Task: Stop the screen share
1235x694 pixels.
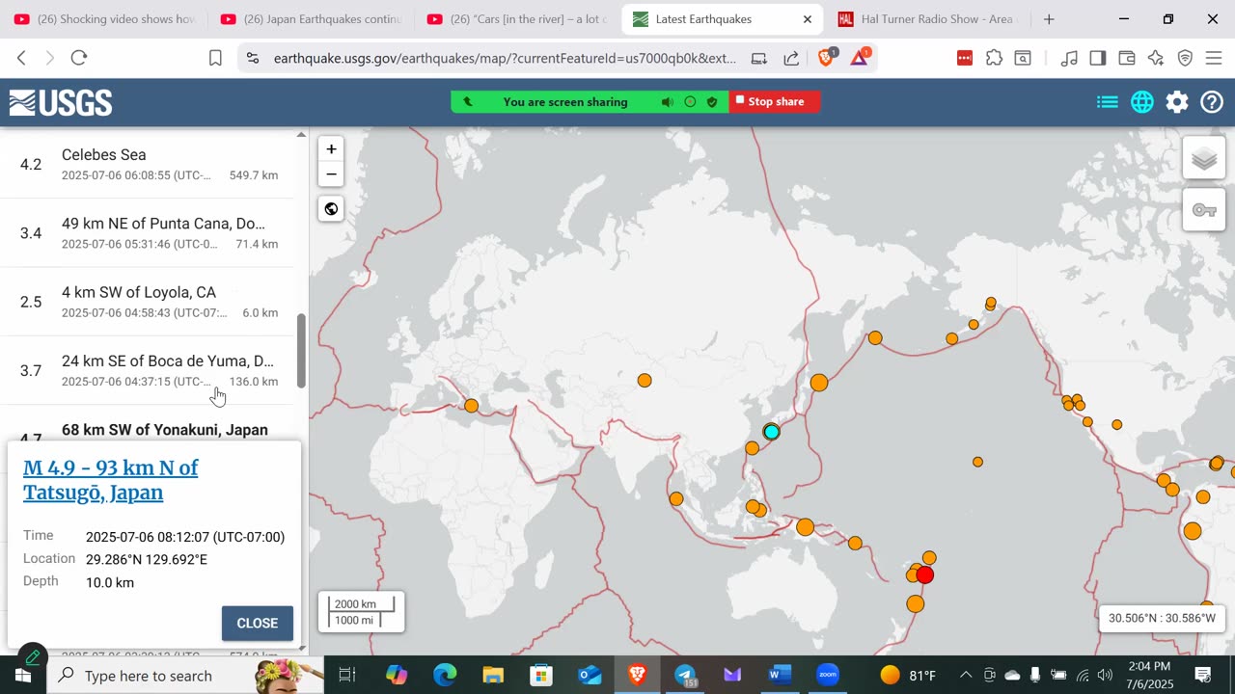Action: click(x=775, y=101)
